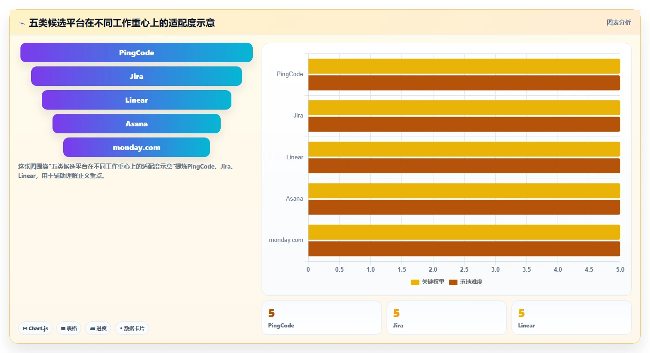This screenshot has height=353, width=650.
Task: Toggle the 关键权重 legend swatch
Action: point(415,282)
